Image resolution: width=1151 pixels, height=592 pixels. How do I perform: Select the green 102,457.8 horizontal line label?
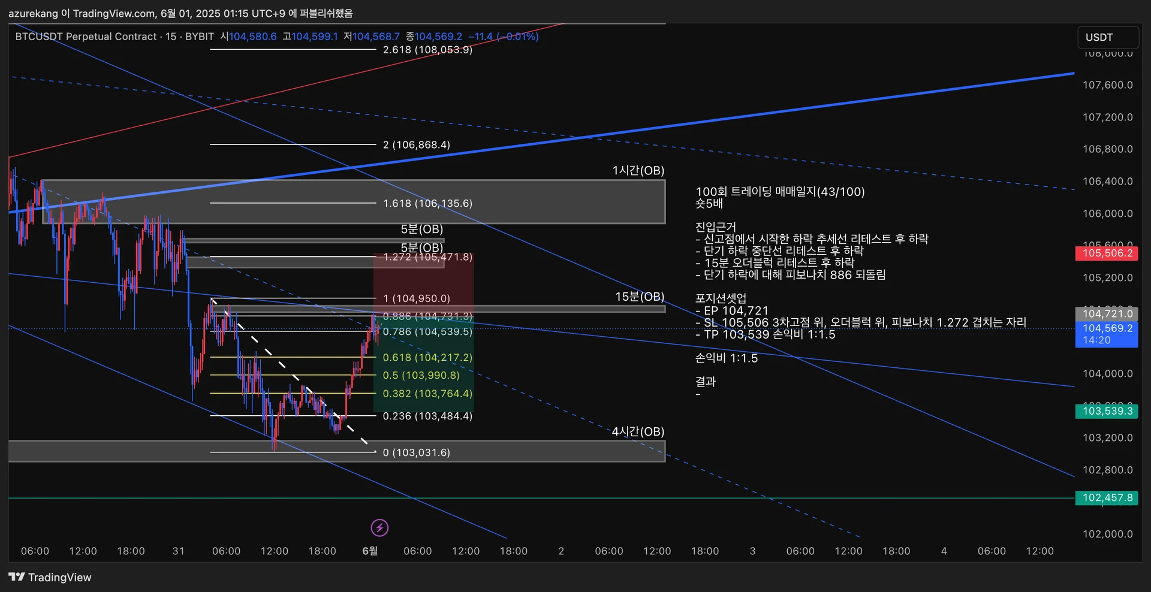1107,498
